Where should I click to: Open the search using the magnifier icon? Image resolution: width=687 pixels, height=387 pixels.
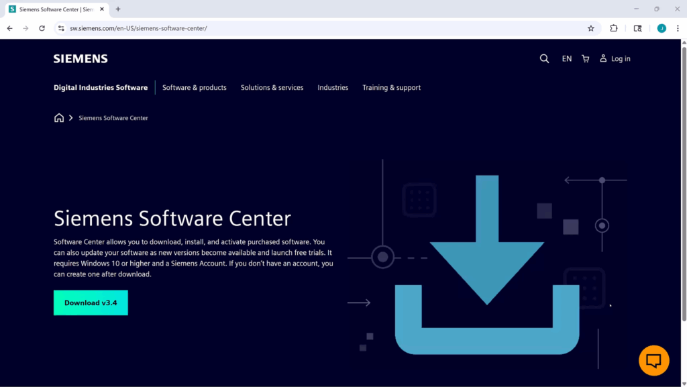[x=544, y=58]
